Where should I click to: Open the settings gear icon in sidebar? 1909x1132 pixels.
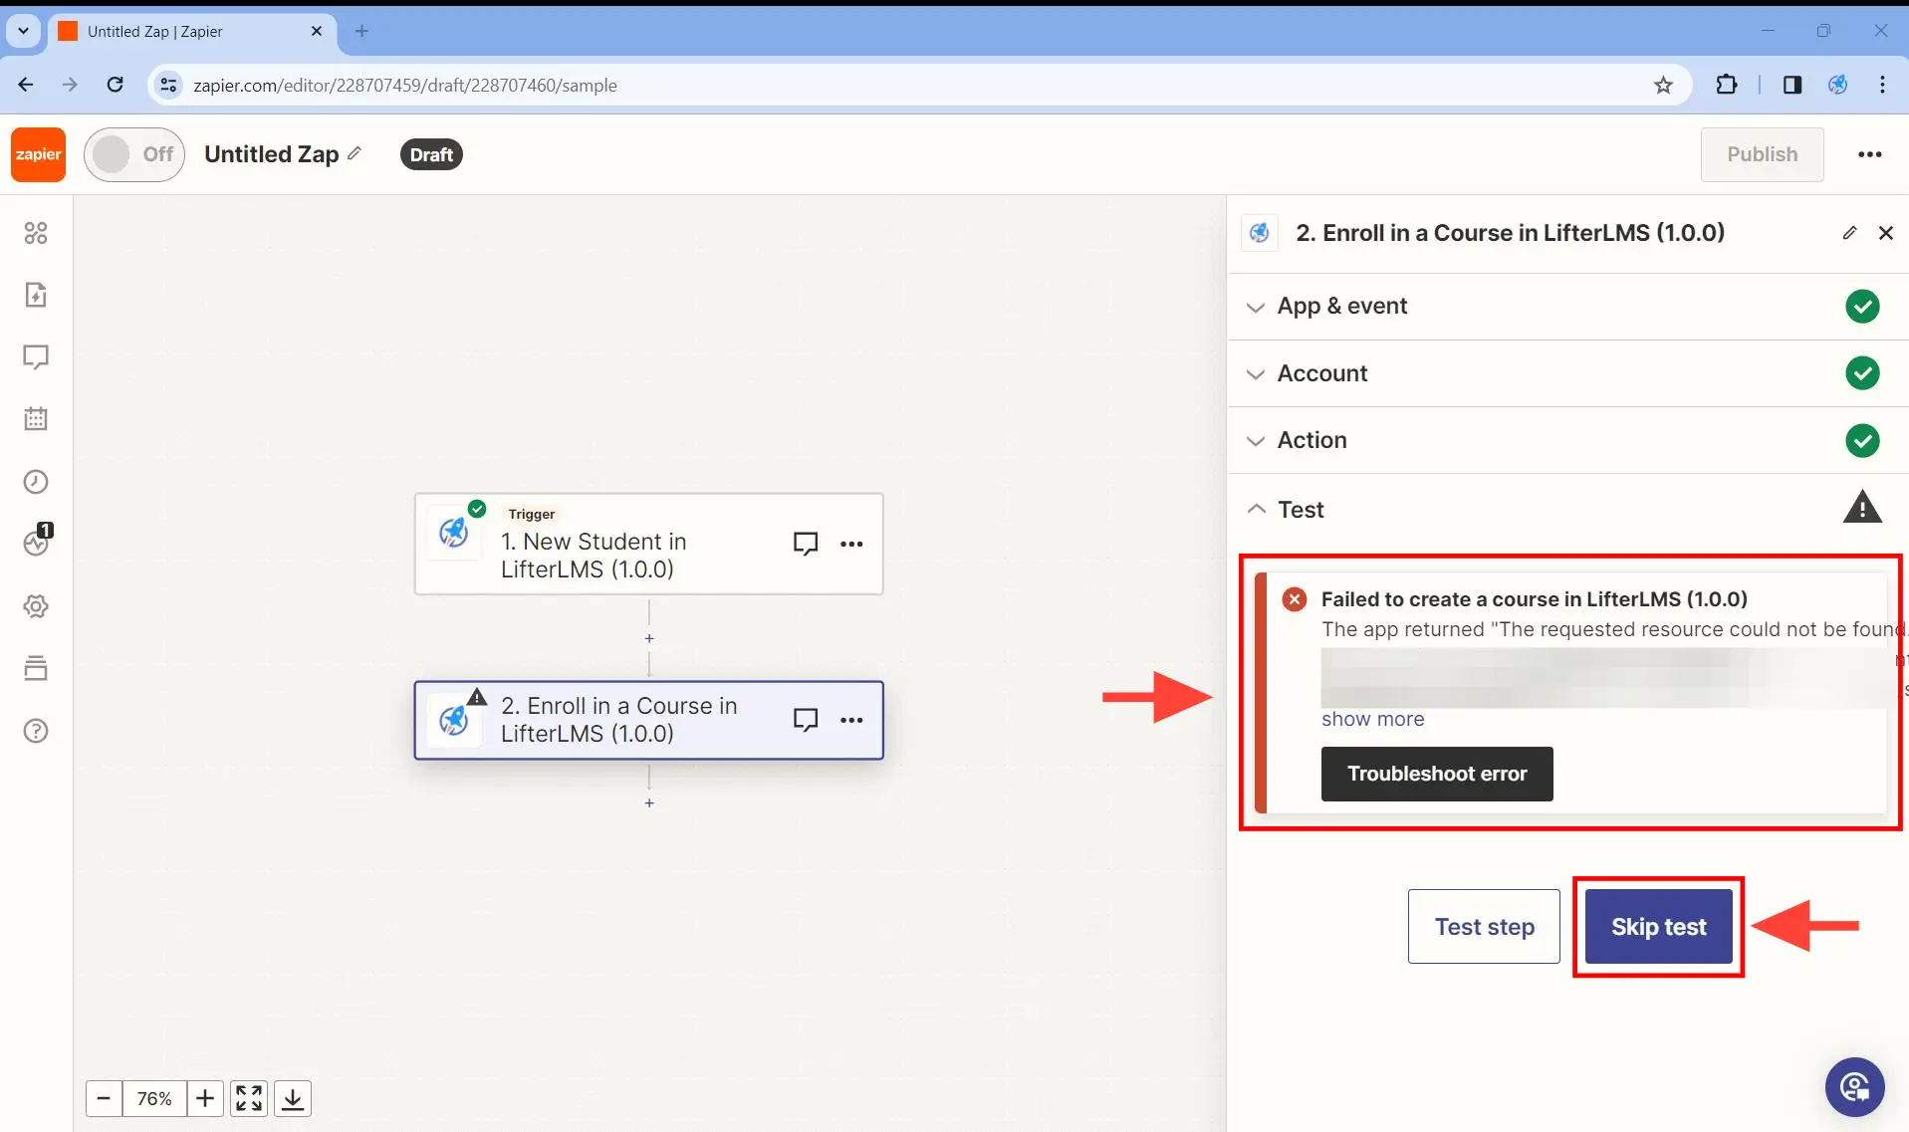tap(36, 606)
